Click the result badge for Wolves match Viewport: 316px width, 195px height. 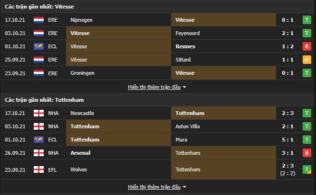click(306, 169)
